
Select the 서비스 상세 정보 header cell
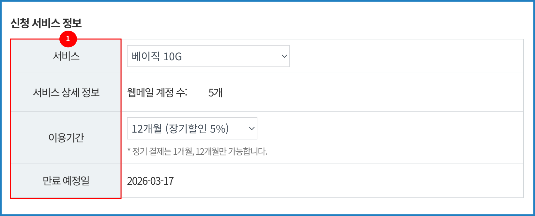point(66,93)
